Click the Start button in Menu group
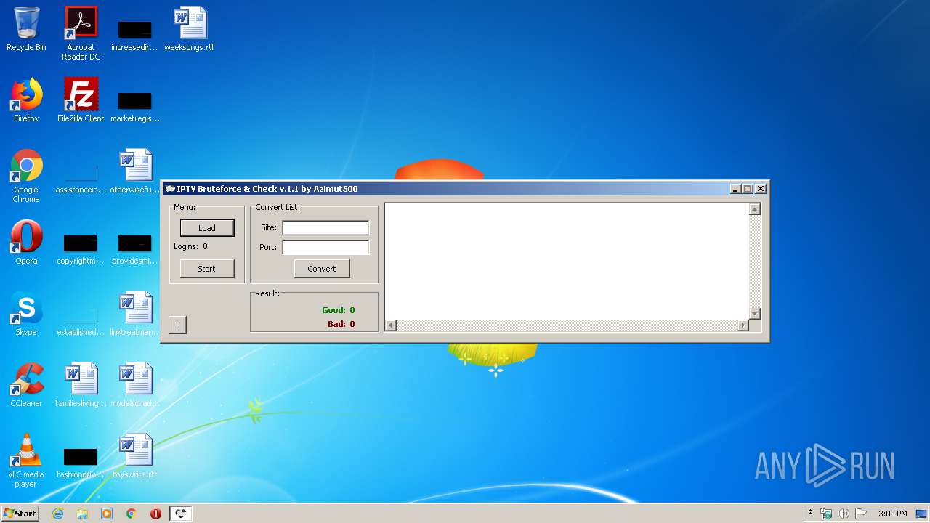 [207, 269]
